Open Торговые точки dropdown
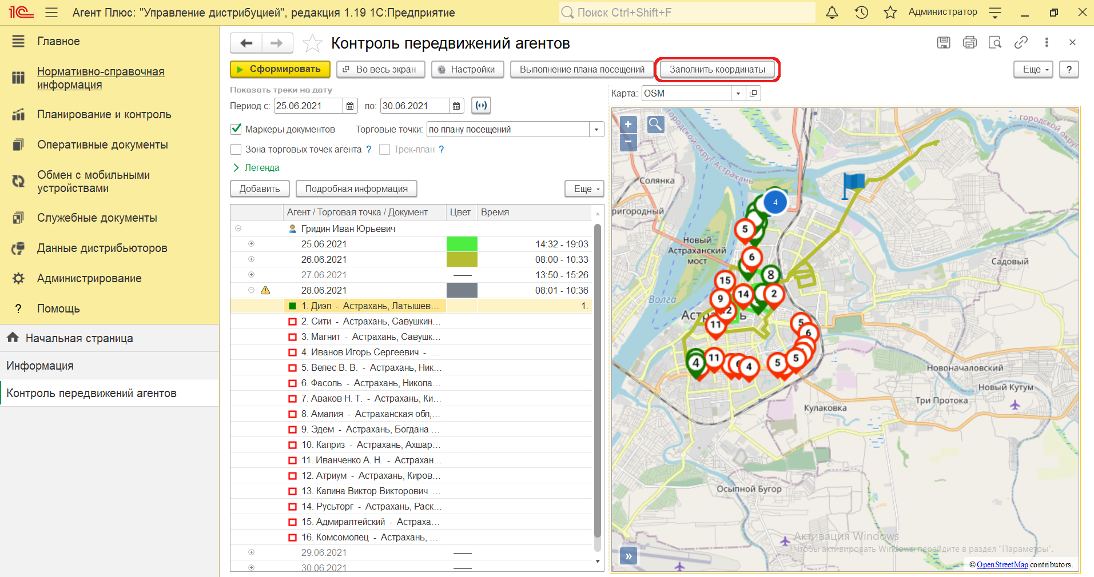The image size is (1094, 577). pos(596,129)
